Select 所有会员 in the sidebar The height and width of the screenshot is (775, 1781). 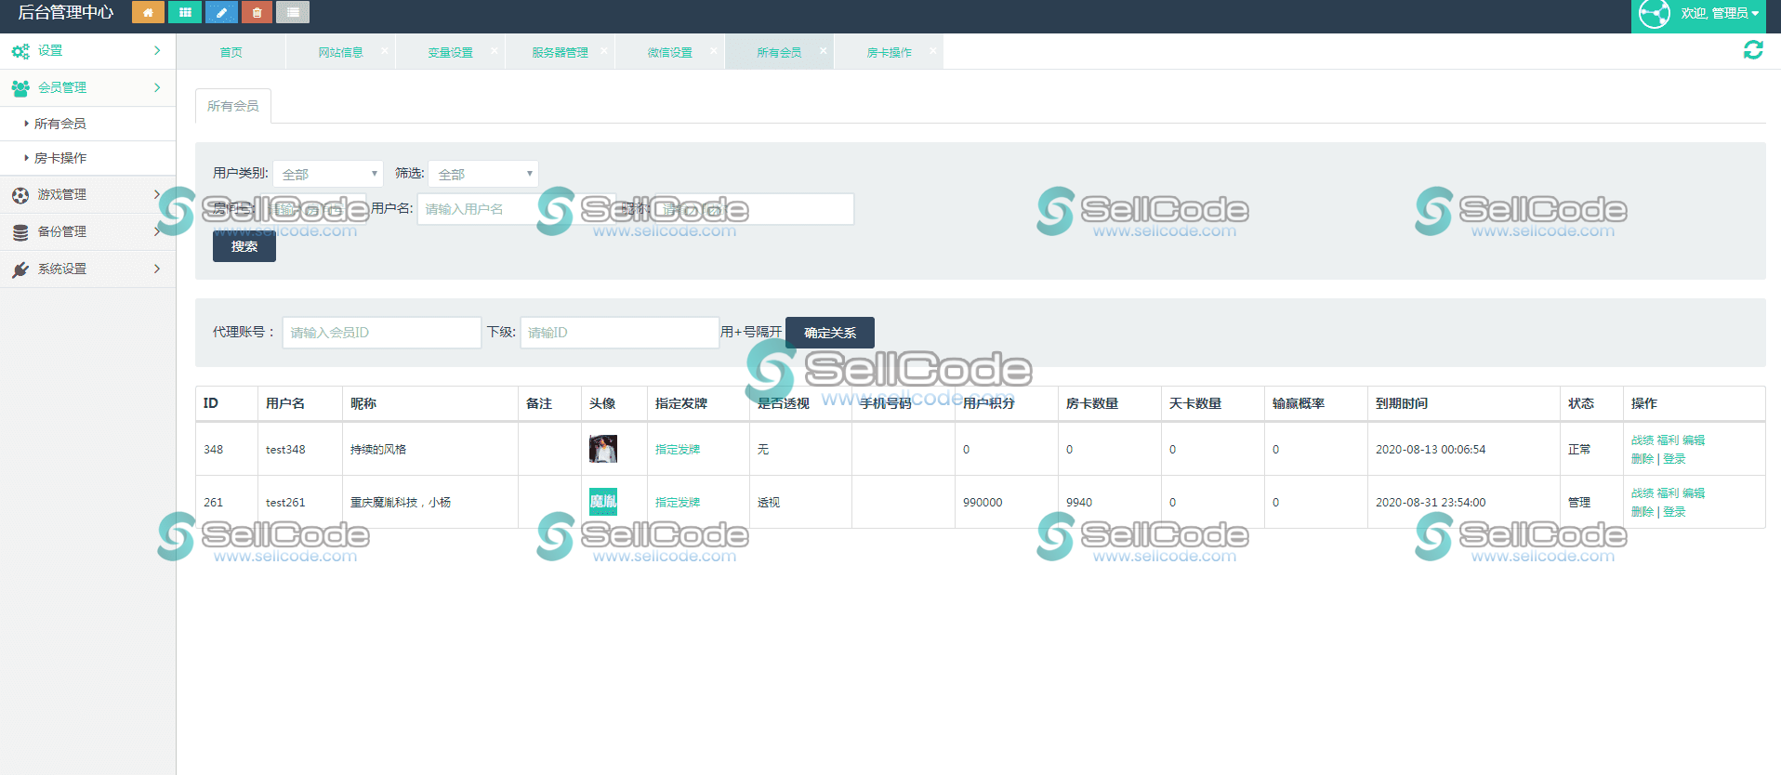60,124
